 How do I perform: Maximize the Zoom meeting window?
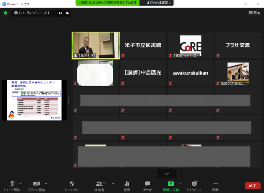[x=245, y=4]
